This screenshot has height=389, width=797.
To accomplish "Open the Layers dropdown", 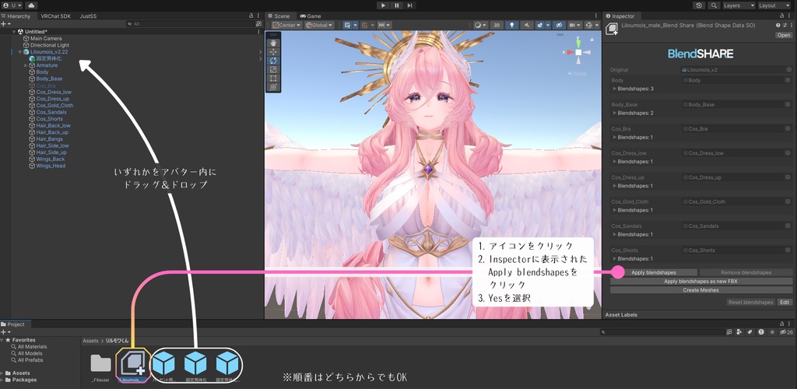I will pyautogui.click(x=738, y=5).
